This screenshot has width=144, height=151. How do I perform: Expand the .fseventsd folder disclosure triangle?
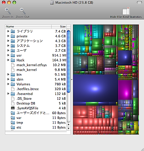(x=8, y=94)
